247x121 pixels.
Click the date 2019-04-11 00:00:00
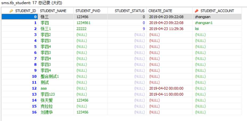coord(166,94)
